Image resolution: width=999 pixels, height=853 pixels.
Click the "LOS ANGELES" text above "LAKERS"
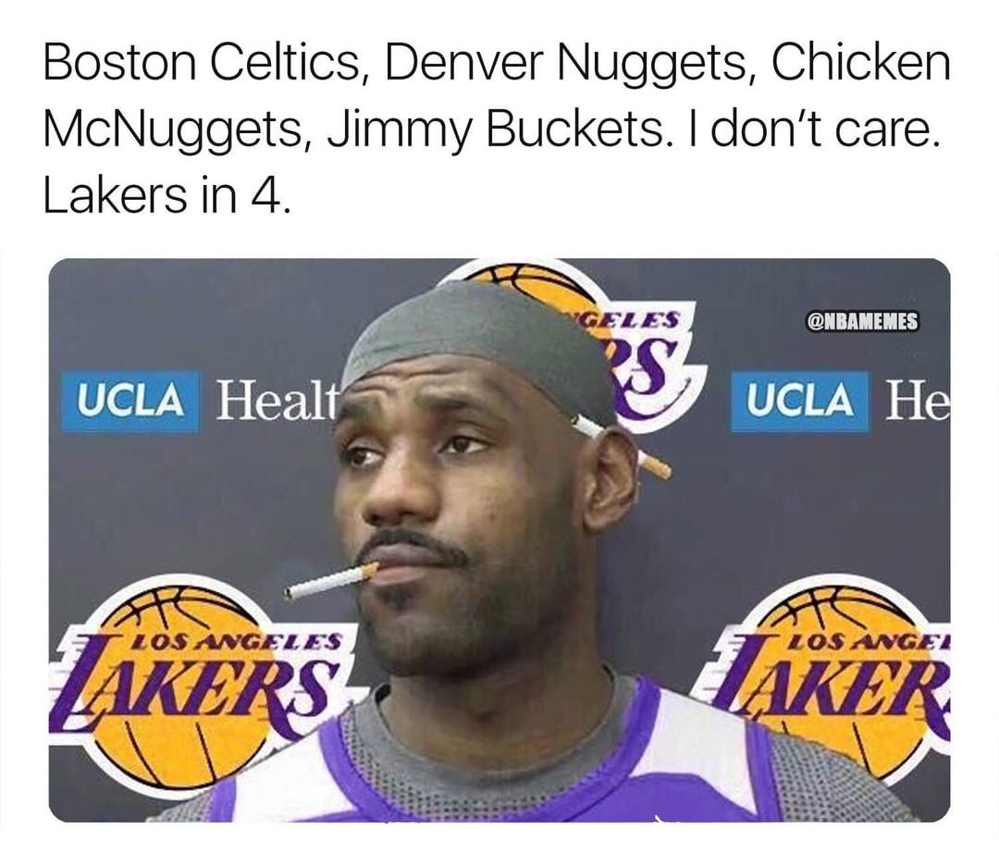234,641
